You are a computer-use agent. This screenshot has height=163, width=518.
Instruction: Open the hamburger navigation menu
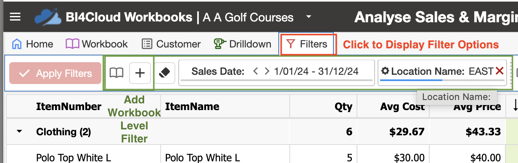coord(15,17)
